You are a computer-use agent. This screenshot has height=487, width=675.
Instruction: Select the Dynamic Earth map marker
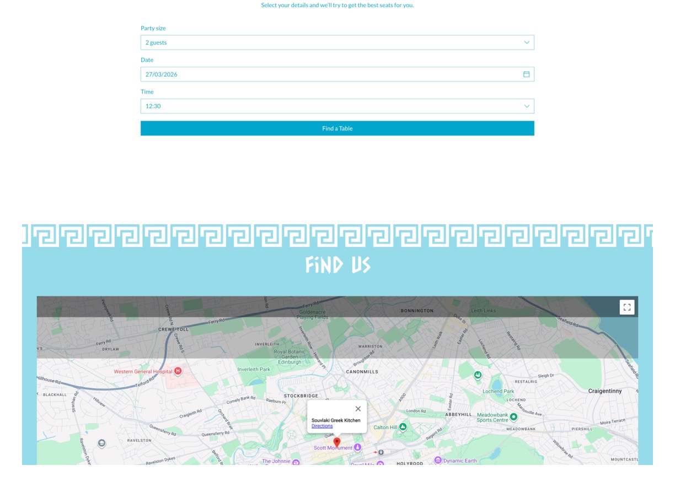pyautogui.click(x=438, y=461)
